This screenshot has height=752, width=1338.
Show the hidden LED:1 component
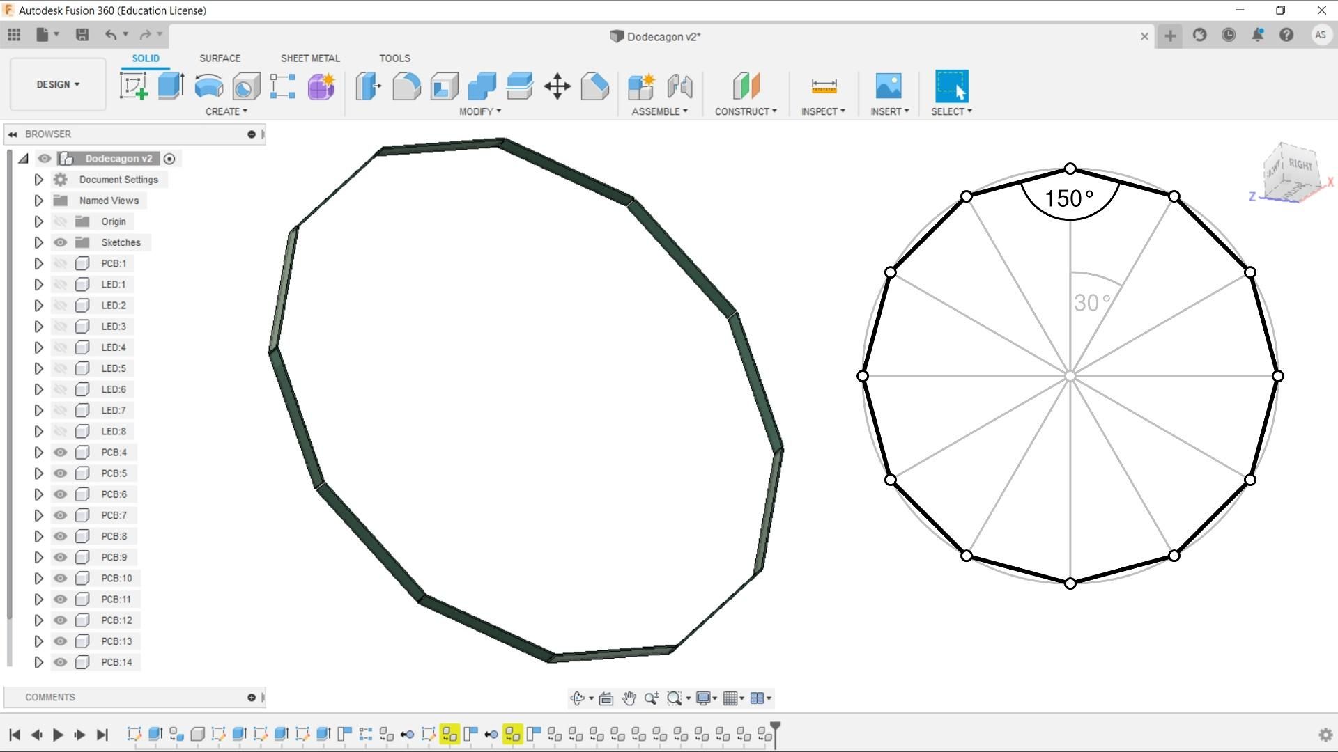point(61,284)
